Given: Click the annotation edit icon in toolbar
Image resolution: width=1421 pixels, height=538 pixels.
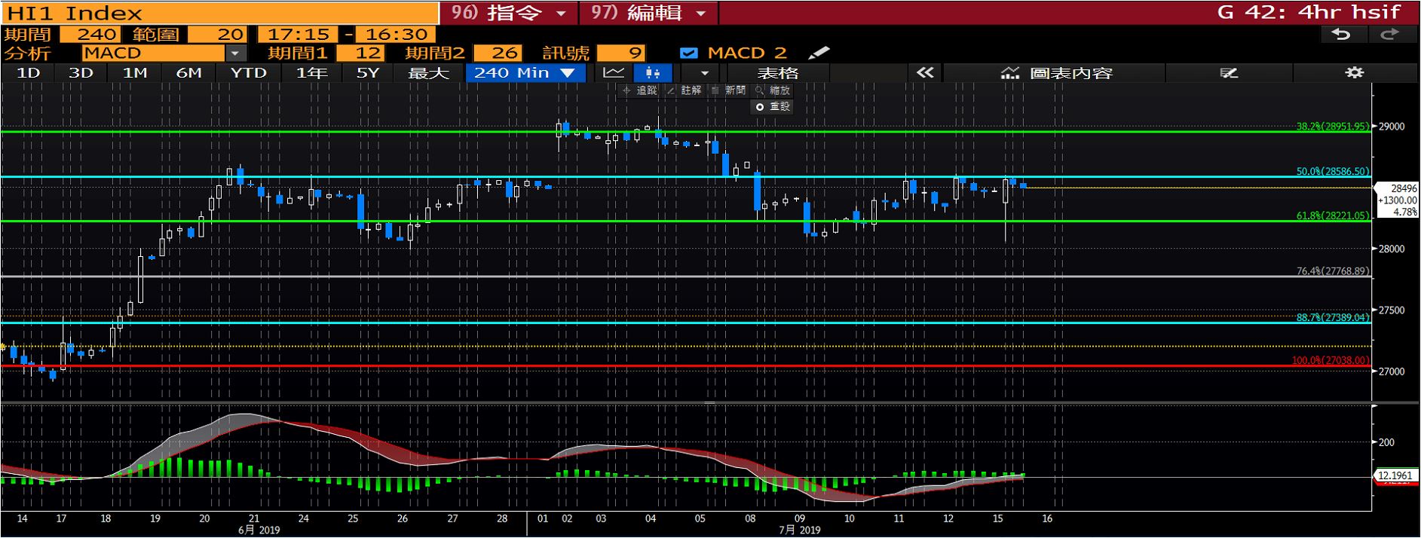Looking at the screenshot, I should (x=1229, y=72).
